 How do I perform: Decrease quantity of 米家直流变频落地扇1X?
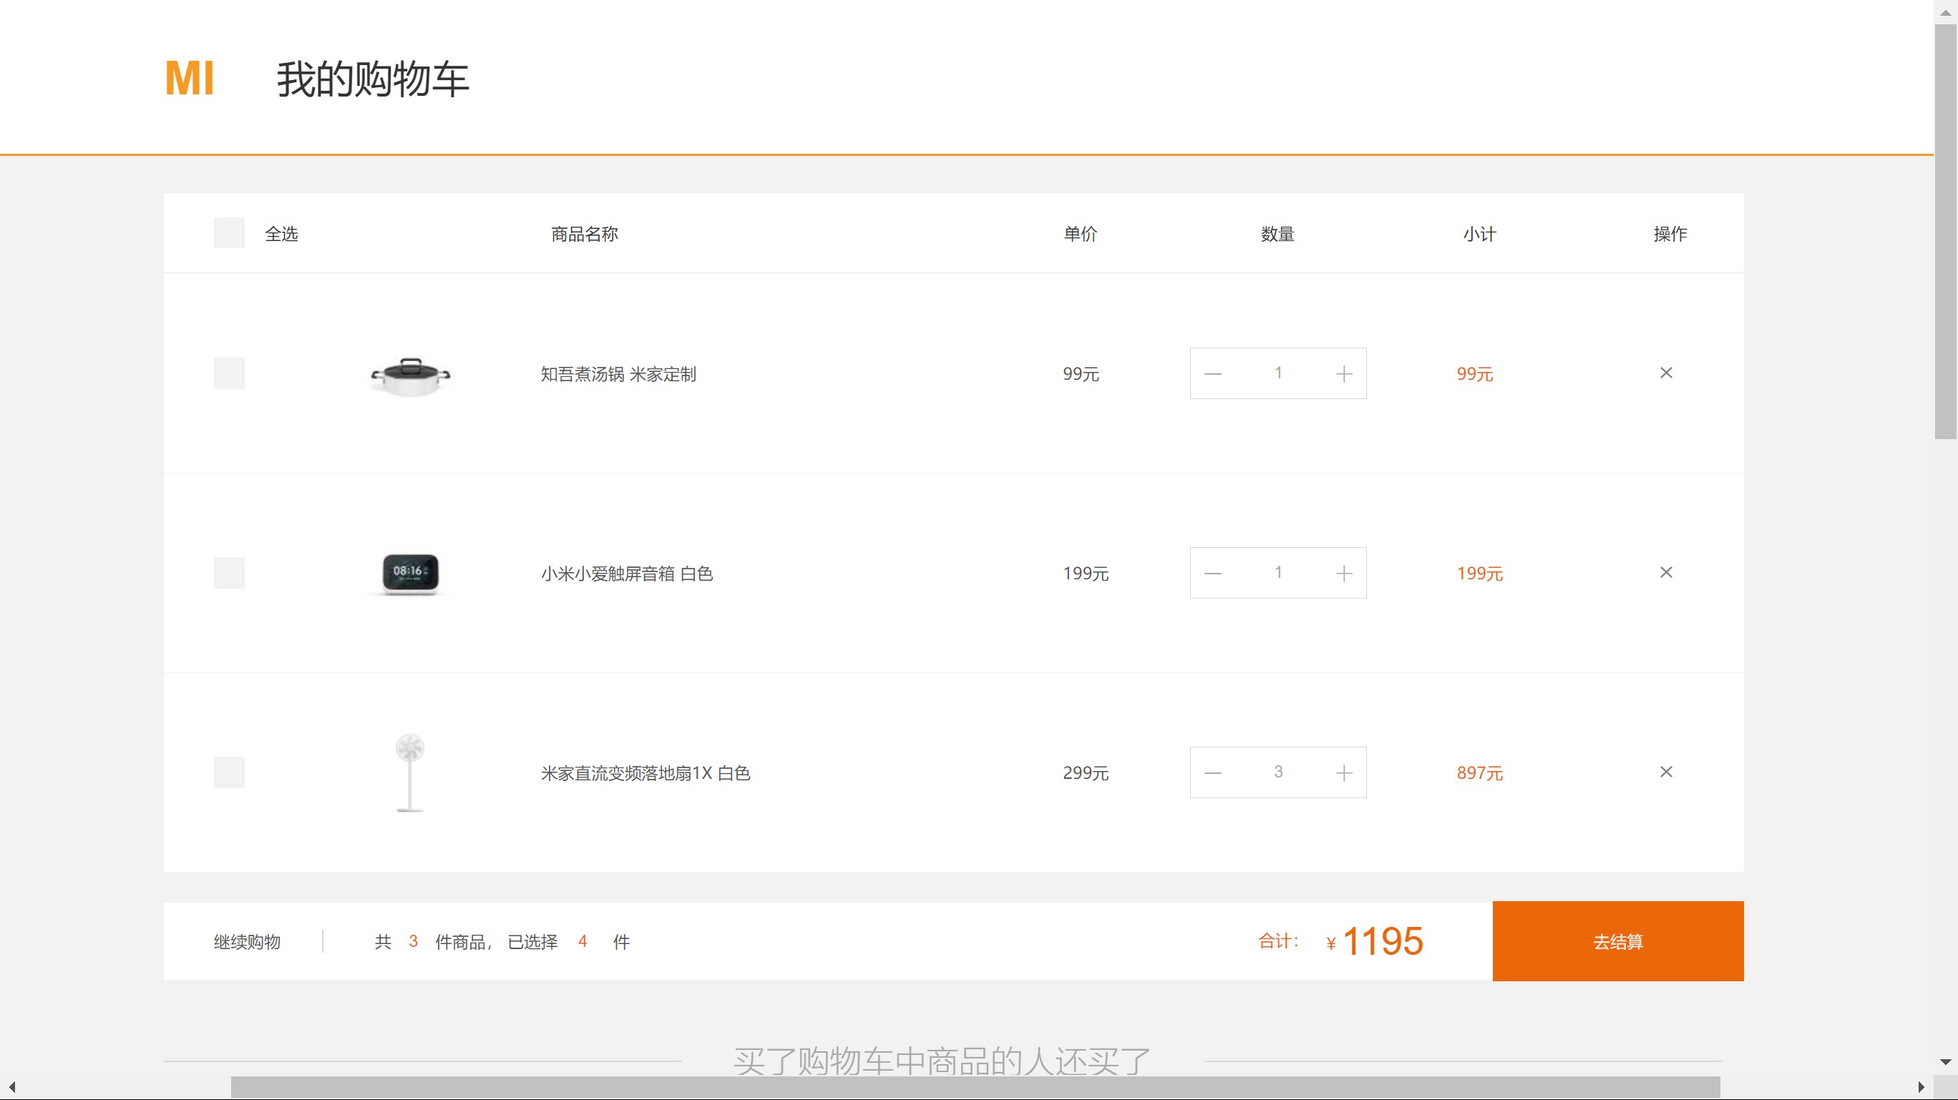pos(1213,772)
